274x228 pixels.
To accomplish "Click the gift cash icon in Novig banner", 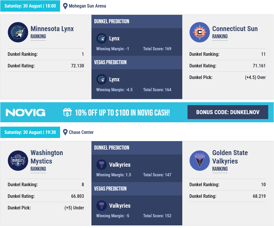I will pos(67,112).
